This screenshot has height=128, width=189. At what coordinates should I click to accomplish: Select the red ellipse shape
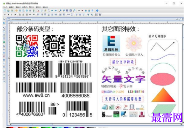click(163, 79)
